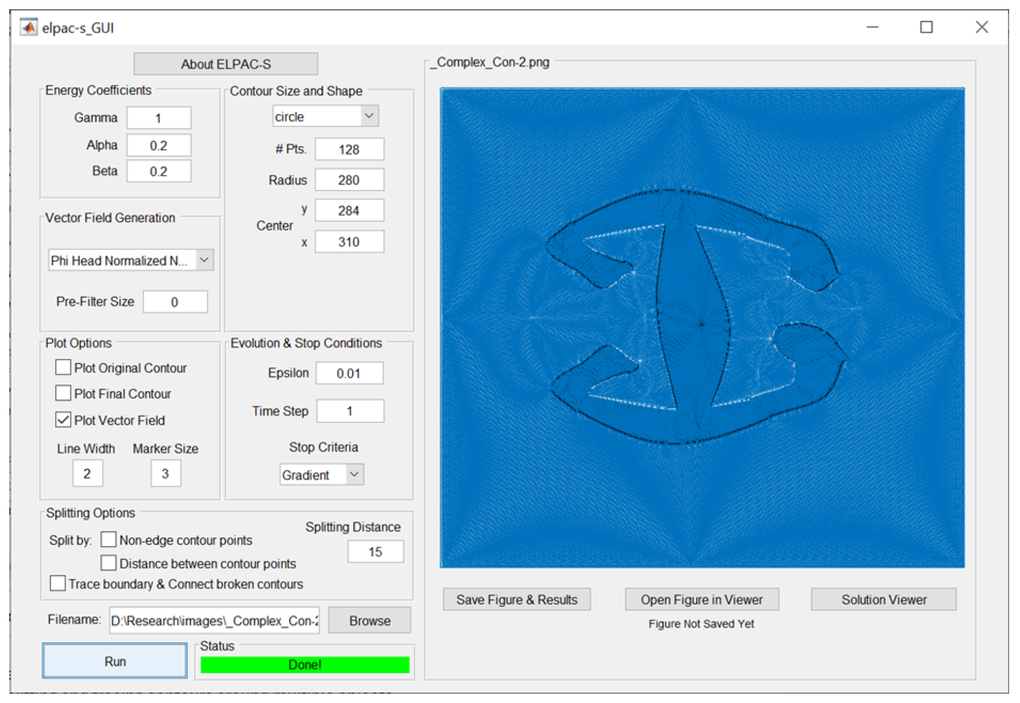Enable Trace boundary & Connect broken contours
The image size is (1020, 703).
[x=58, y=584]
